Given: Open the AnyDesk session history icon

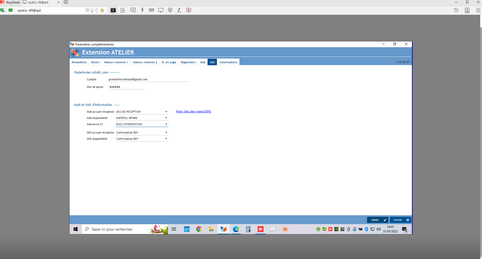Looking at the screenshot, I should 456,10.
